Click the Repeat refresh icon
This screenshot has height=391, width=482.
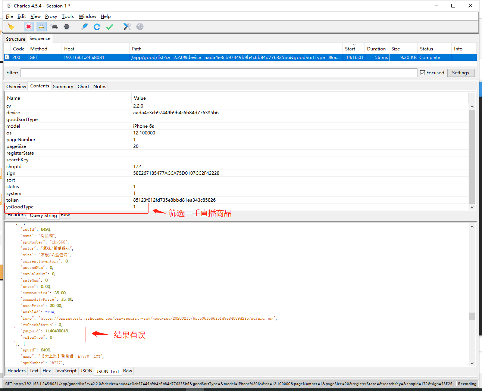97,27
